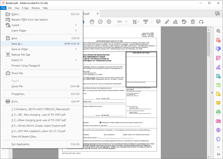This screenshot has height=159, width=223.
Task: Collapse the right tools pane arrow-bar icon
Action: coord(219,154)
